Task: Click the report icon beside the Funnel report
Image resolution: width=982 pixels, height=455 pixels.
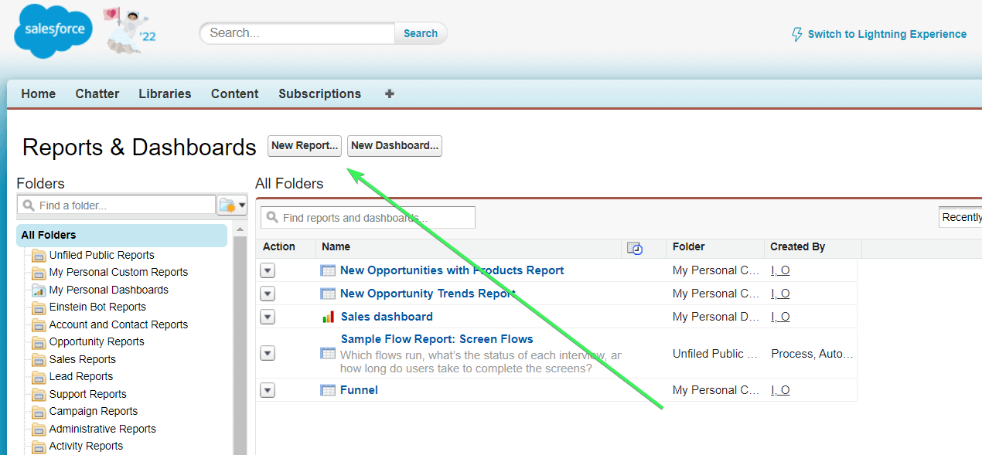Action: 326,389
